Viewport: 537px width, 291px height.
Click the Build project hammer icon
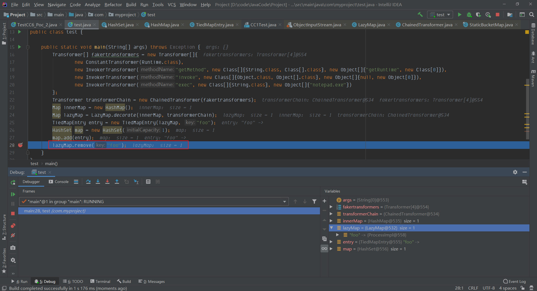420,15
